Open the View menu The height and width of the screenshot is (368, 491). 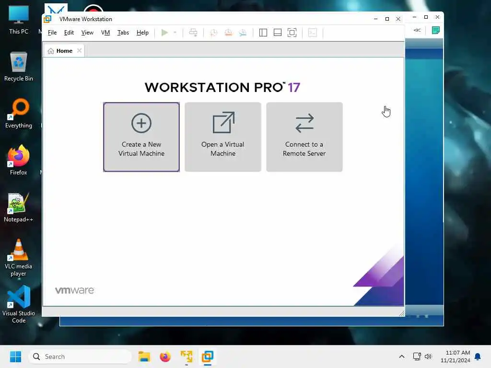(87, 33)
